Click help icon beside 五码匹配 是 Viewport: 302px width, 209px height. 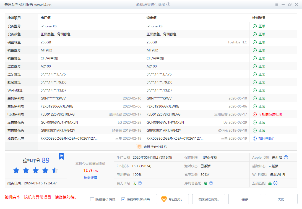point(275,183)
